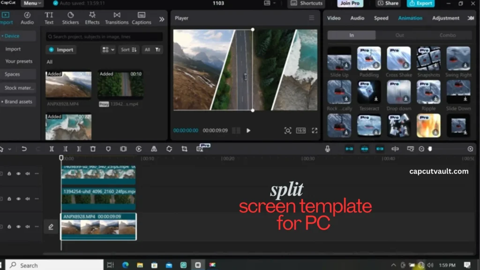Click the Mirror flip icon in timeline toolbar

pyautogui.click(x=154, y=149)
